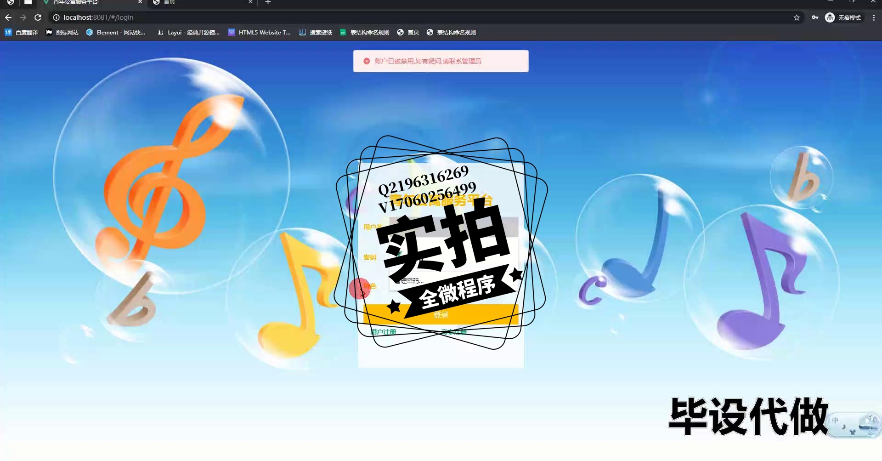Click the yellow 登录 login button
Image resolution: width=882 pixels, height=461 pixels.
coord(441,315)
